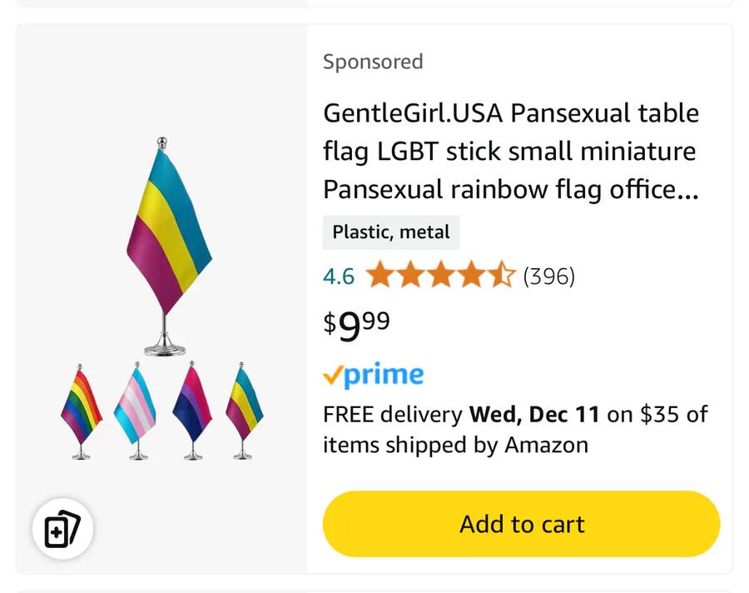Open the (396) reviews count
The height and width of the screenshot is (593, 749).
click(548, 276)
